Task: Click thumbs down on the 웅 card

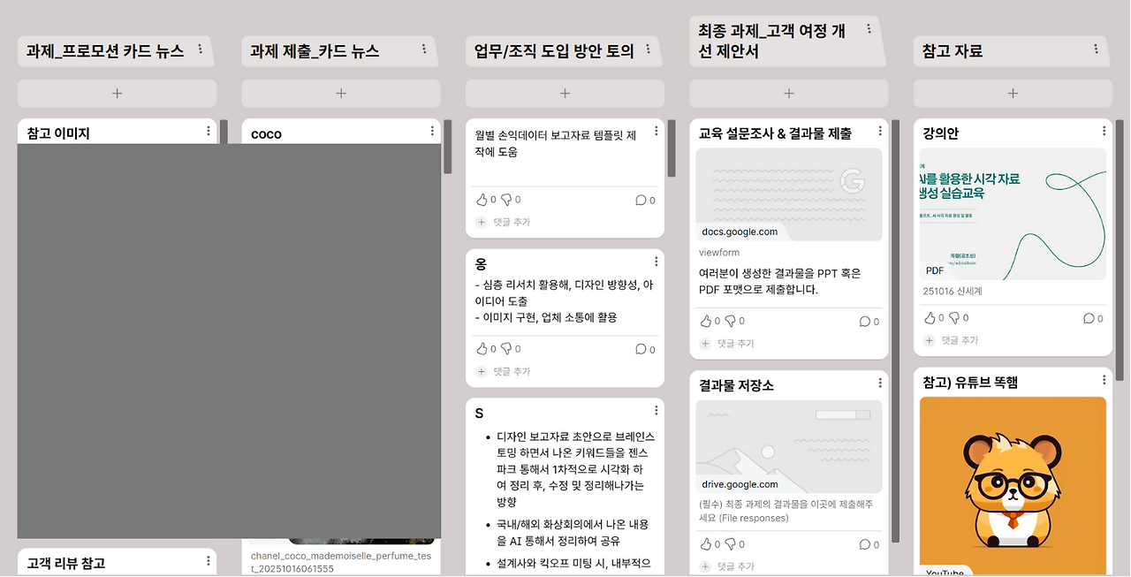Action: point(505,348)
